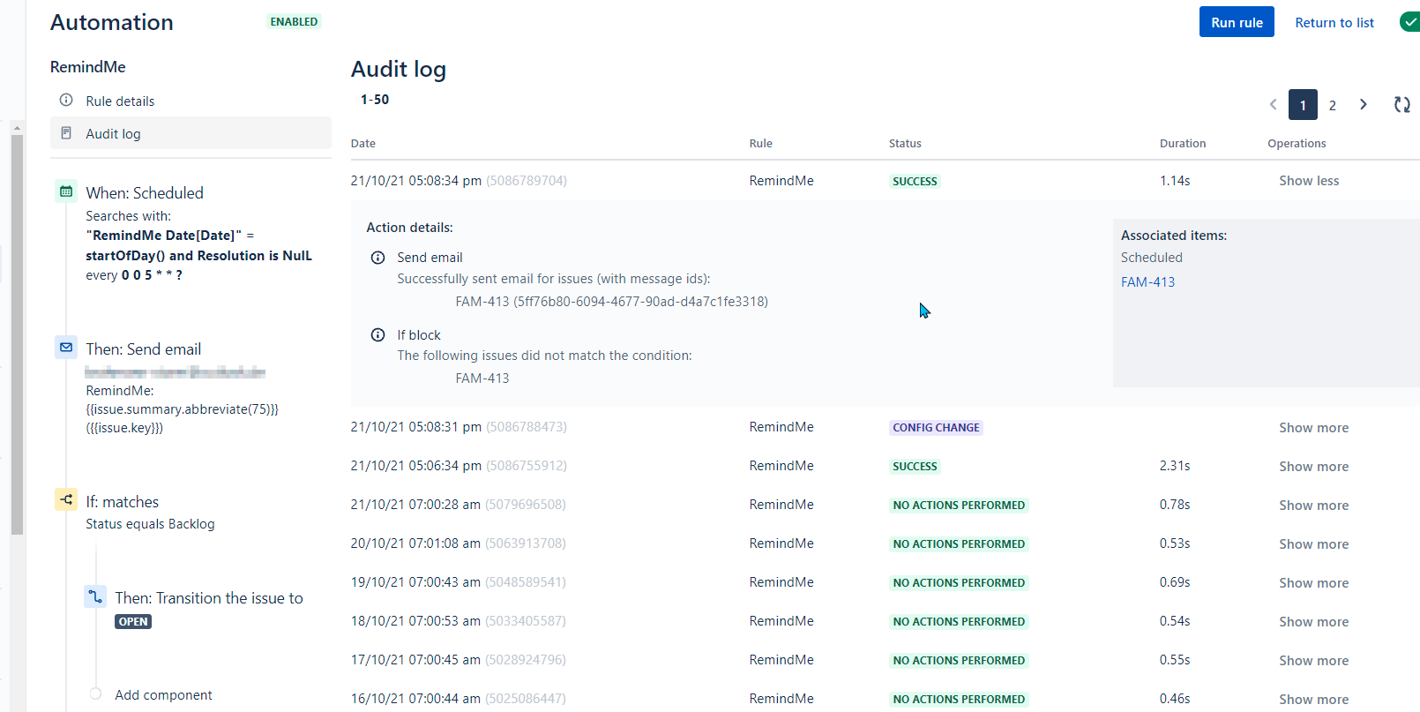This screenshot has height=712, width=1420.
Task: Click the Operations column header
Action: coord(1297,144)
